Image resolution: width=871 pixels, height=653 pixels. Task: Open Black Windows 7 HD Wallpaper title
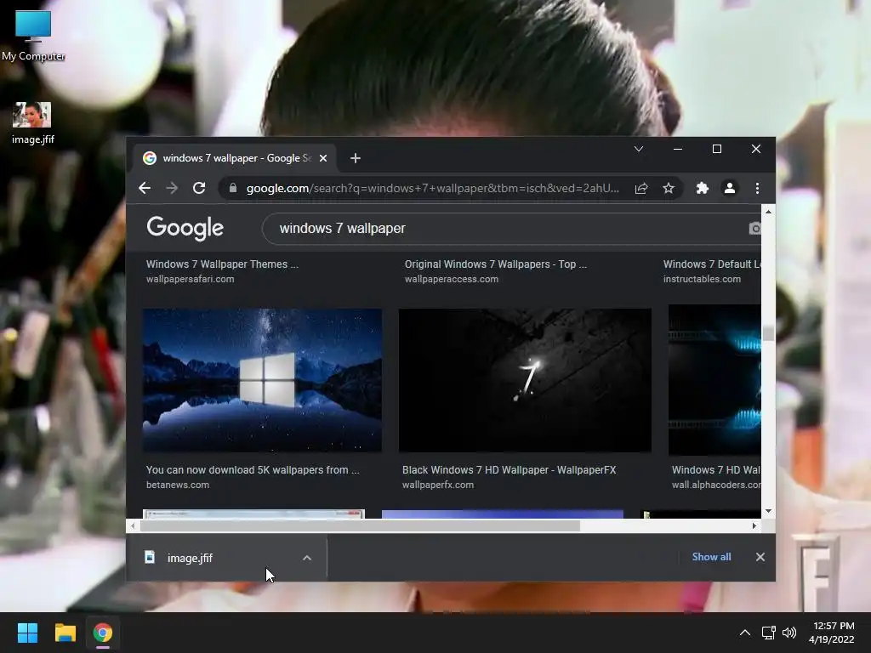[509, 469]
